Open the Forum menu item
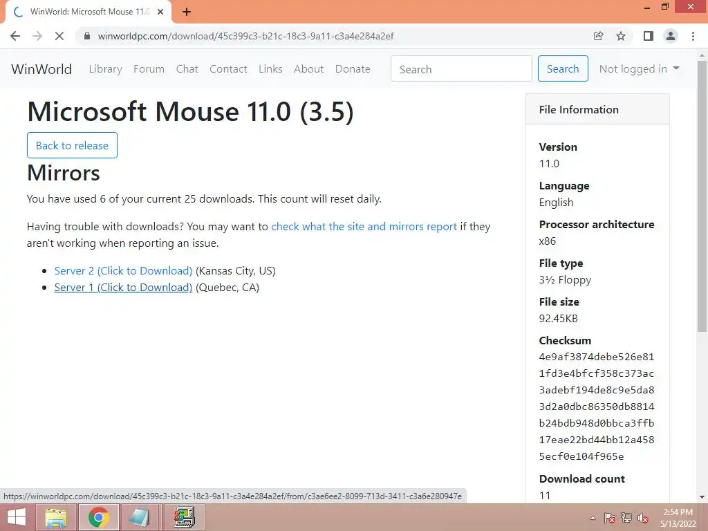This screenshot has height=531, width=708. point(149,69)
